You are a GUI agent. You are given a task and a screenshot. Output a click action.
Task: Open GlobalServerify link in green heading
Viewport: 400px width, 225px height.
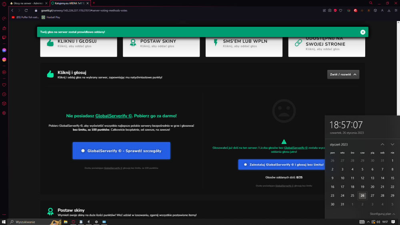click(114, 116)
